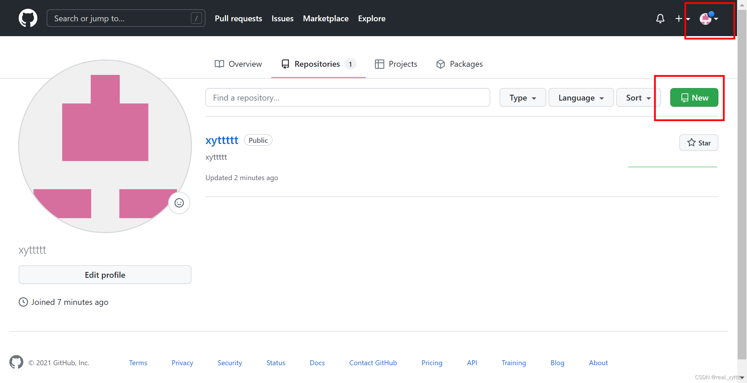This screenshot has height=383, width=747.
Task: Click the large profile avatar image
Action: pyautogui.click(x=105, y=146)
